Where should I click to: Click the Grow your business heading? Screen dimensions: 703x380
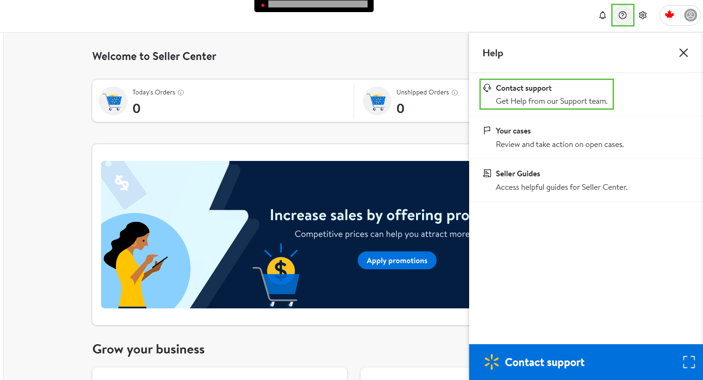click(149, 349)
